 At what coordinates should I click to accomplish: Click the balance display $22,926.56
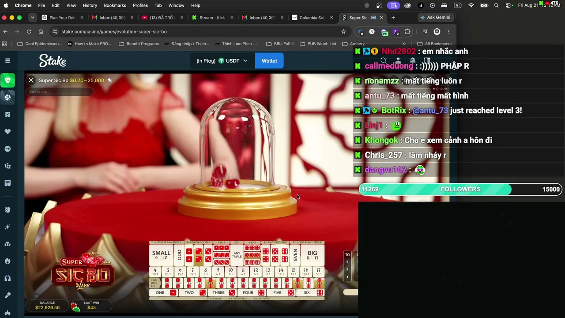click(47, 306)
